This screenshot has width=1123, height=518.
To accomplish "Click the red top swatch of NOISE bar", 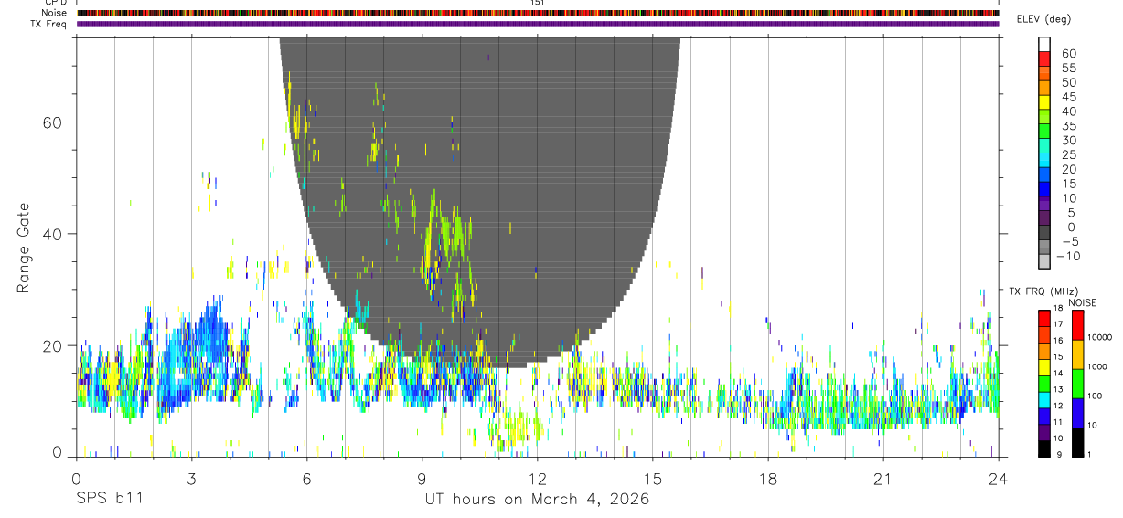I will click(1077, 324).
